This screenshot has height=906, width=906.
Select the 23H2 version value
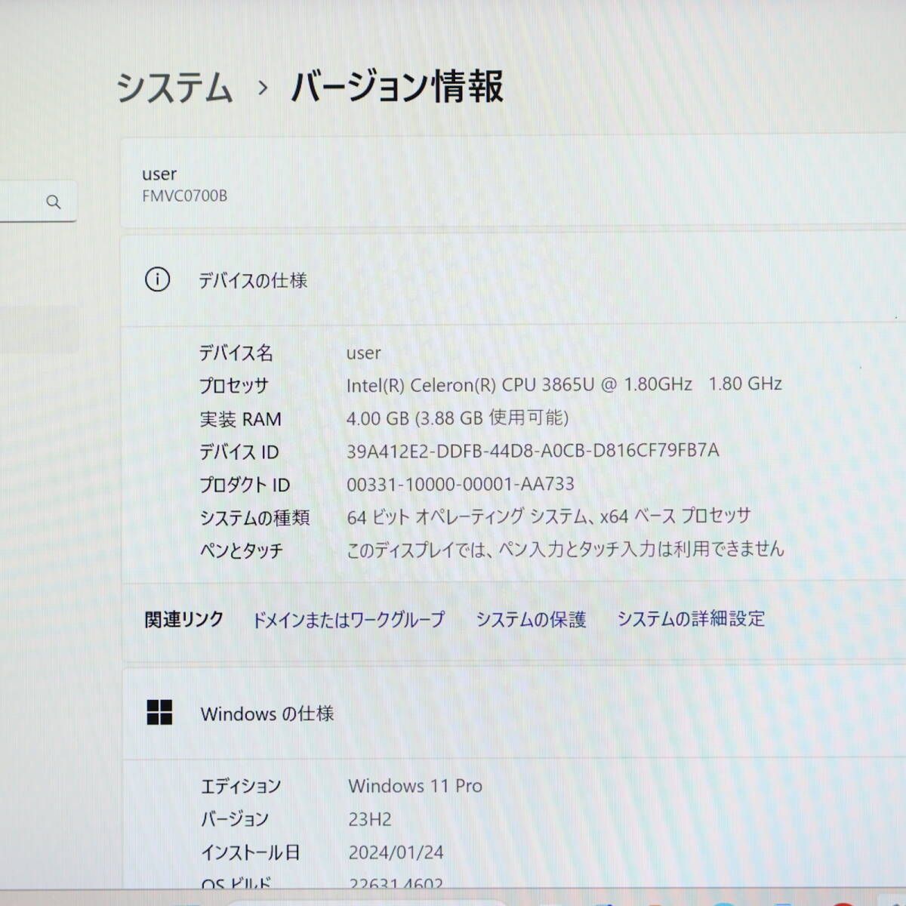[370, 819]
